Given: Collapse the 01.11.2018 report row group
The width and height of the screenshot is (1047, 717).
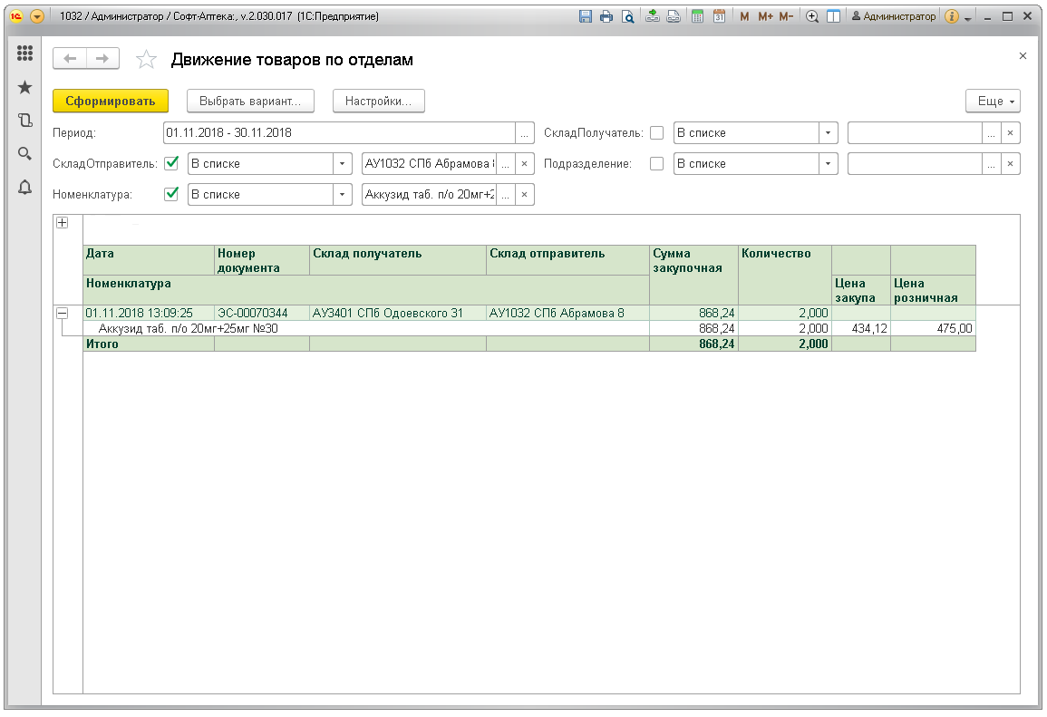Looking at the screenshot, I should coord(62,313).
